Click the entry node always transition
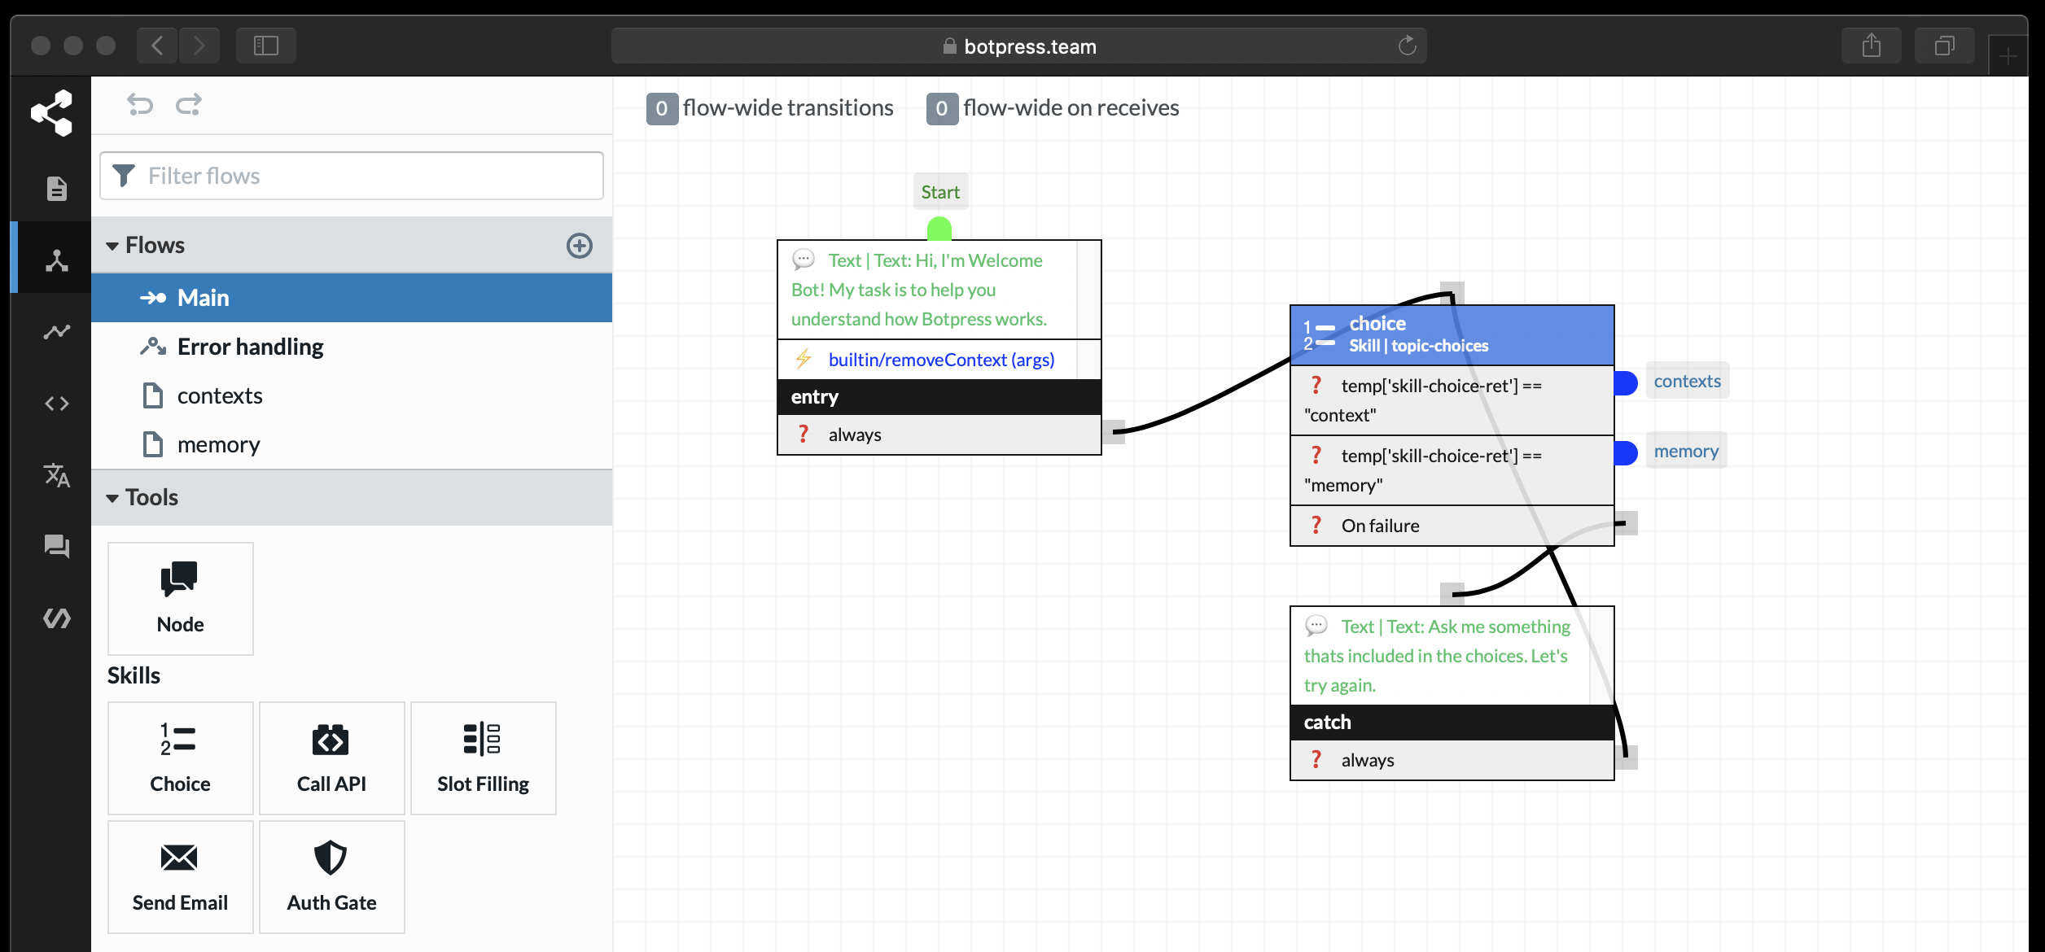 coord(939,435)
